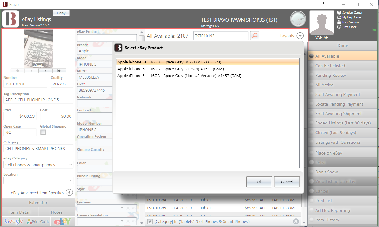This screenshot has width=379, height=227.
Task: Click Ok in Select eBay Product dialog
Action: point(259,182)
